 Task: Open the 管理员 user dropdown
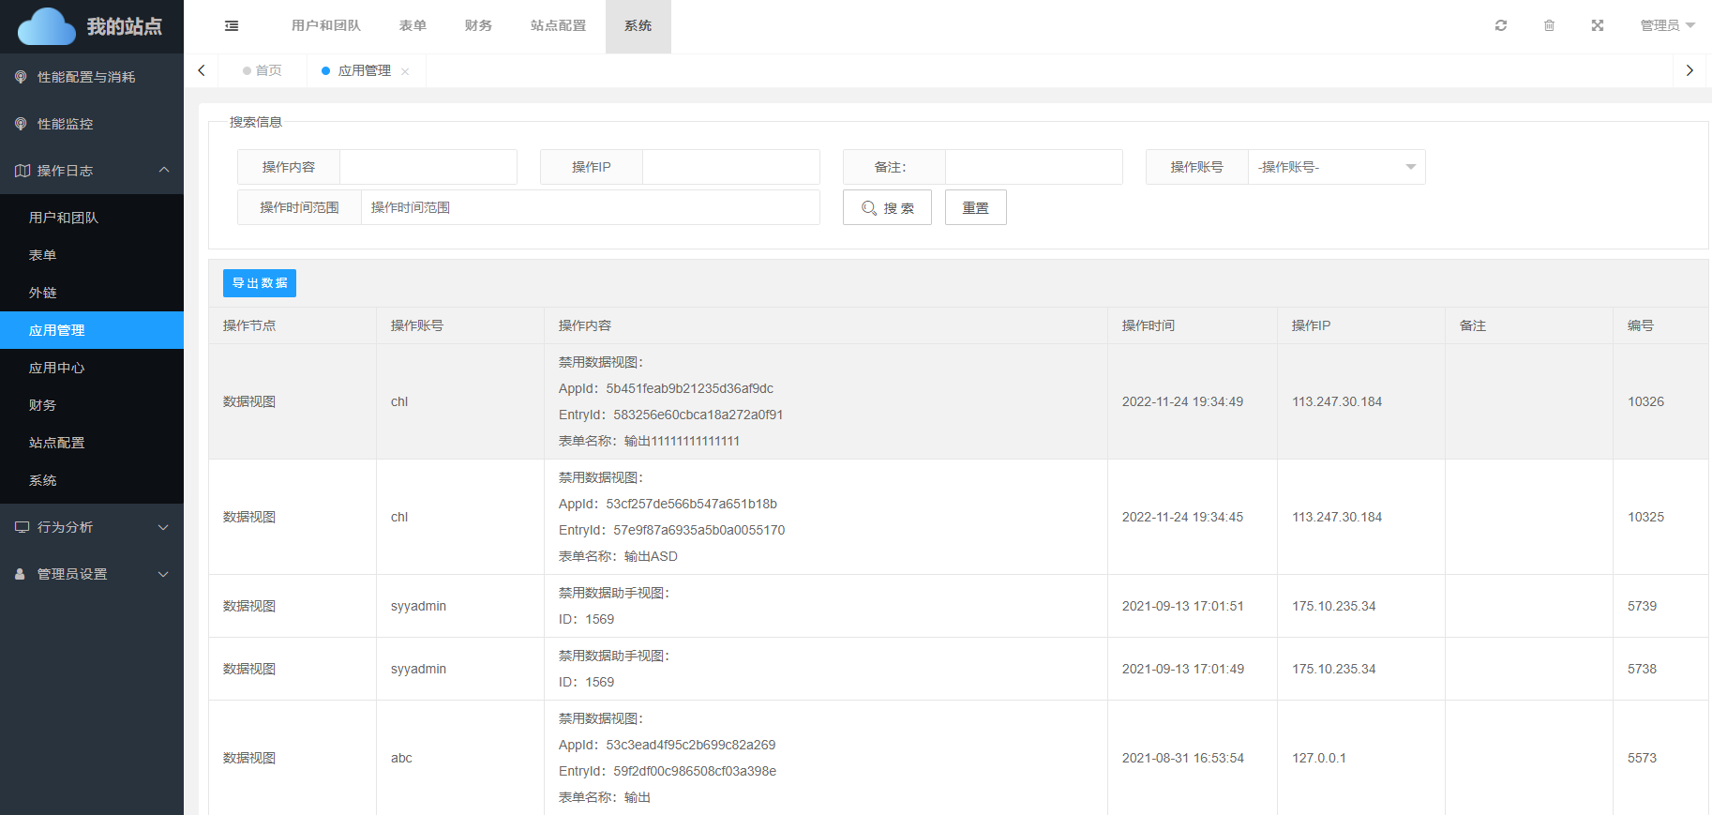point(1667,26)
